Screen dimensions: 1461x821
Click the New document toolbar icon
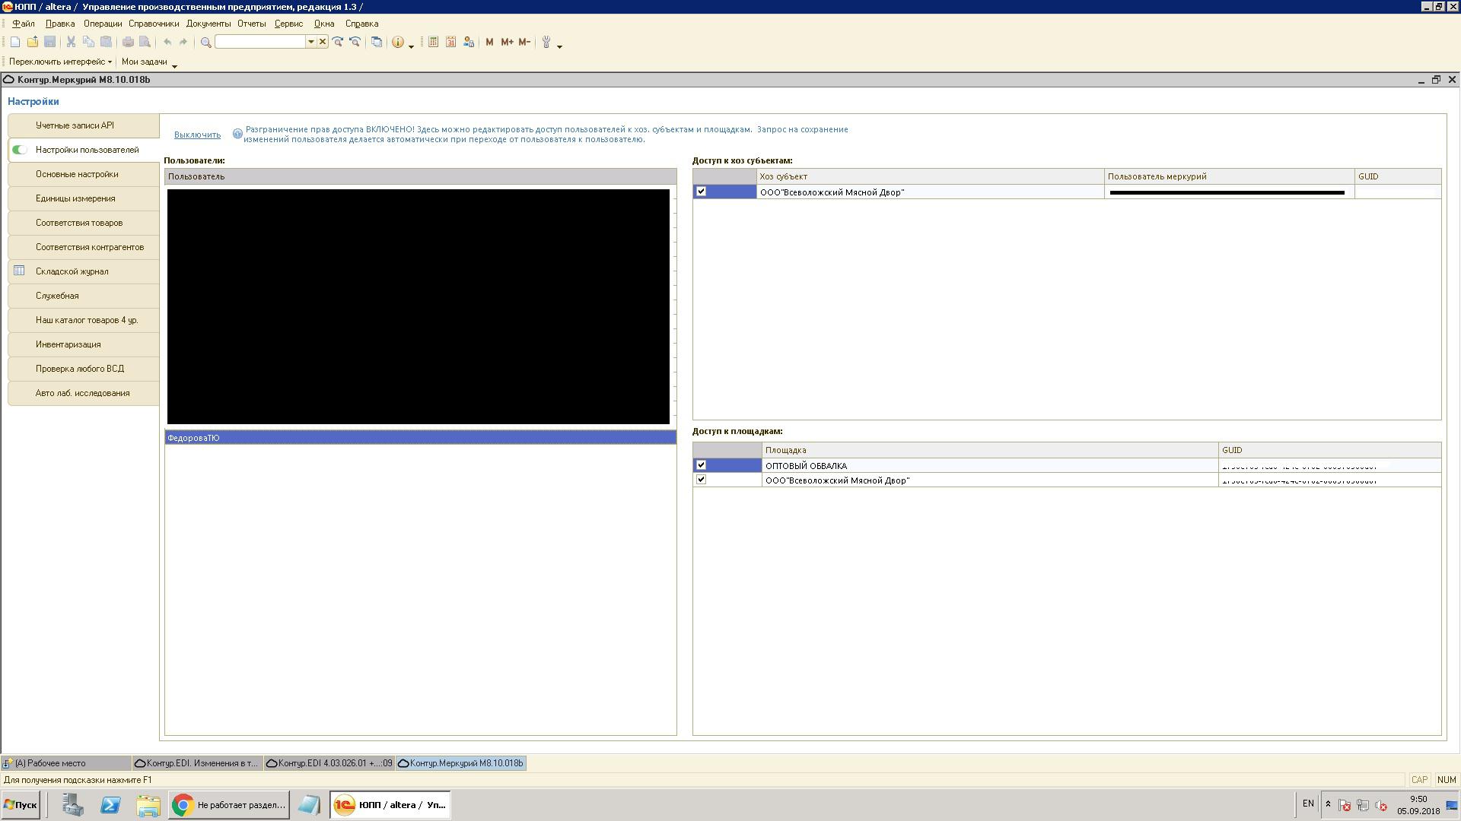point(15,43)
